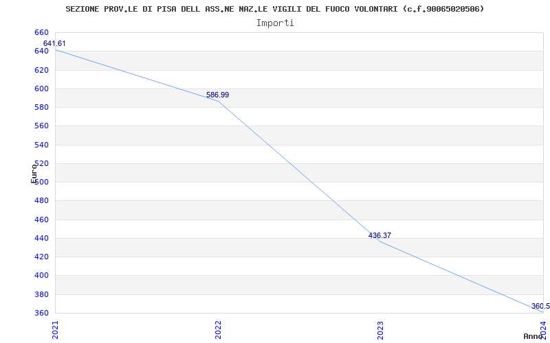
Task: Click the 460 y-axis tick label
Action: (x=41, y=220)
